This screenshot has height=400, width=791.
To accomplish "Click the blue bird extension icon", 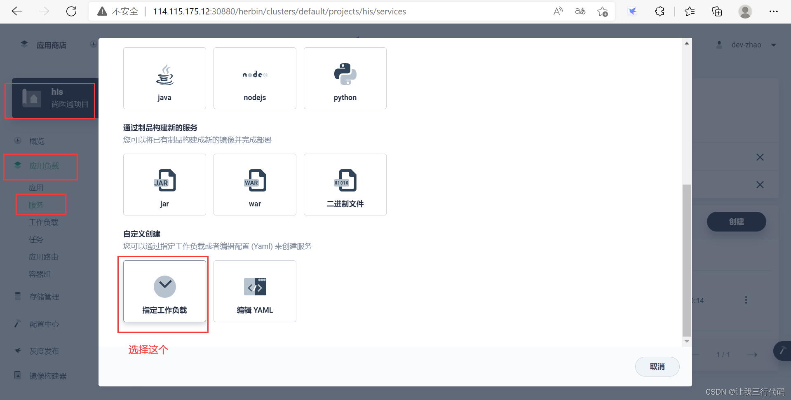I will [632, 12].
